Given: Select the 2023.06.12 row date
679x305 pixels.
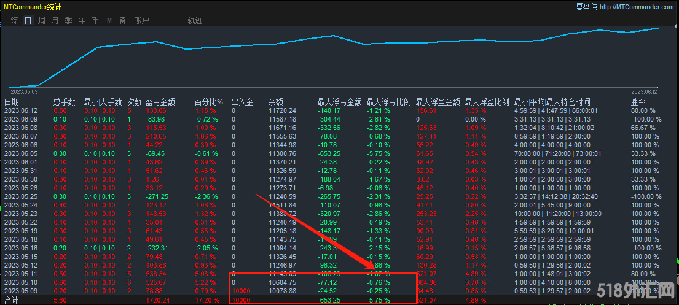Looking at the screenshot, I should click(x=20, y=110).
